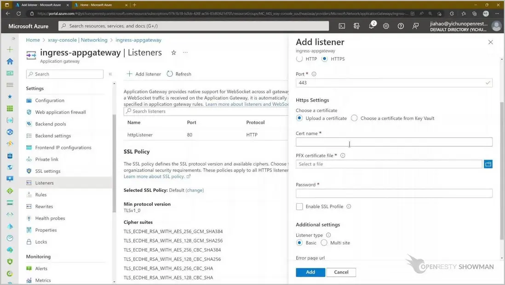This screenshot has height=285, width=505.
Task: Open portal settings gear icon
Action: (x=386, y=26)
